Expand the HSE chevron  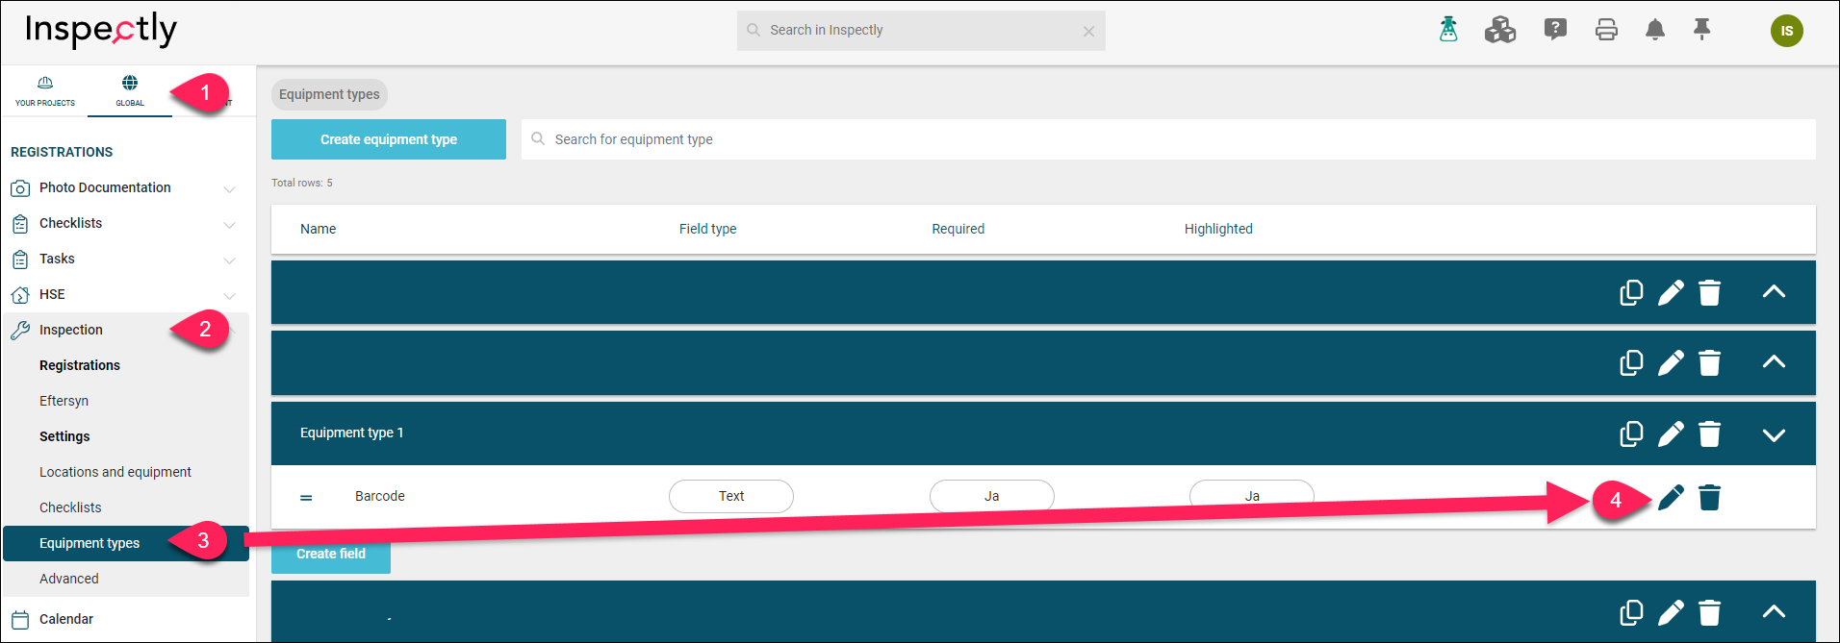click(x=229, y=295)
